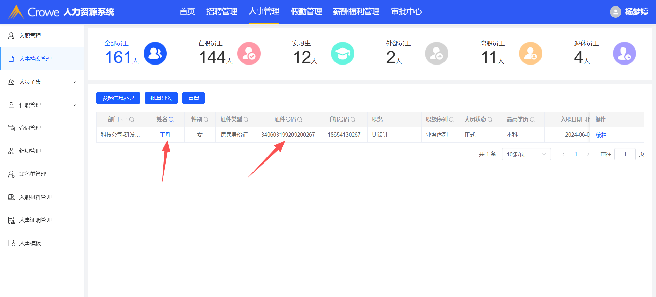Click the 发起信息补录 button
The image size is (656, 297).
(x=118, y=98)
